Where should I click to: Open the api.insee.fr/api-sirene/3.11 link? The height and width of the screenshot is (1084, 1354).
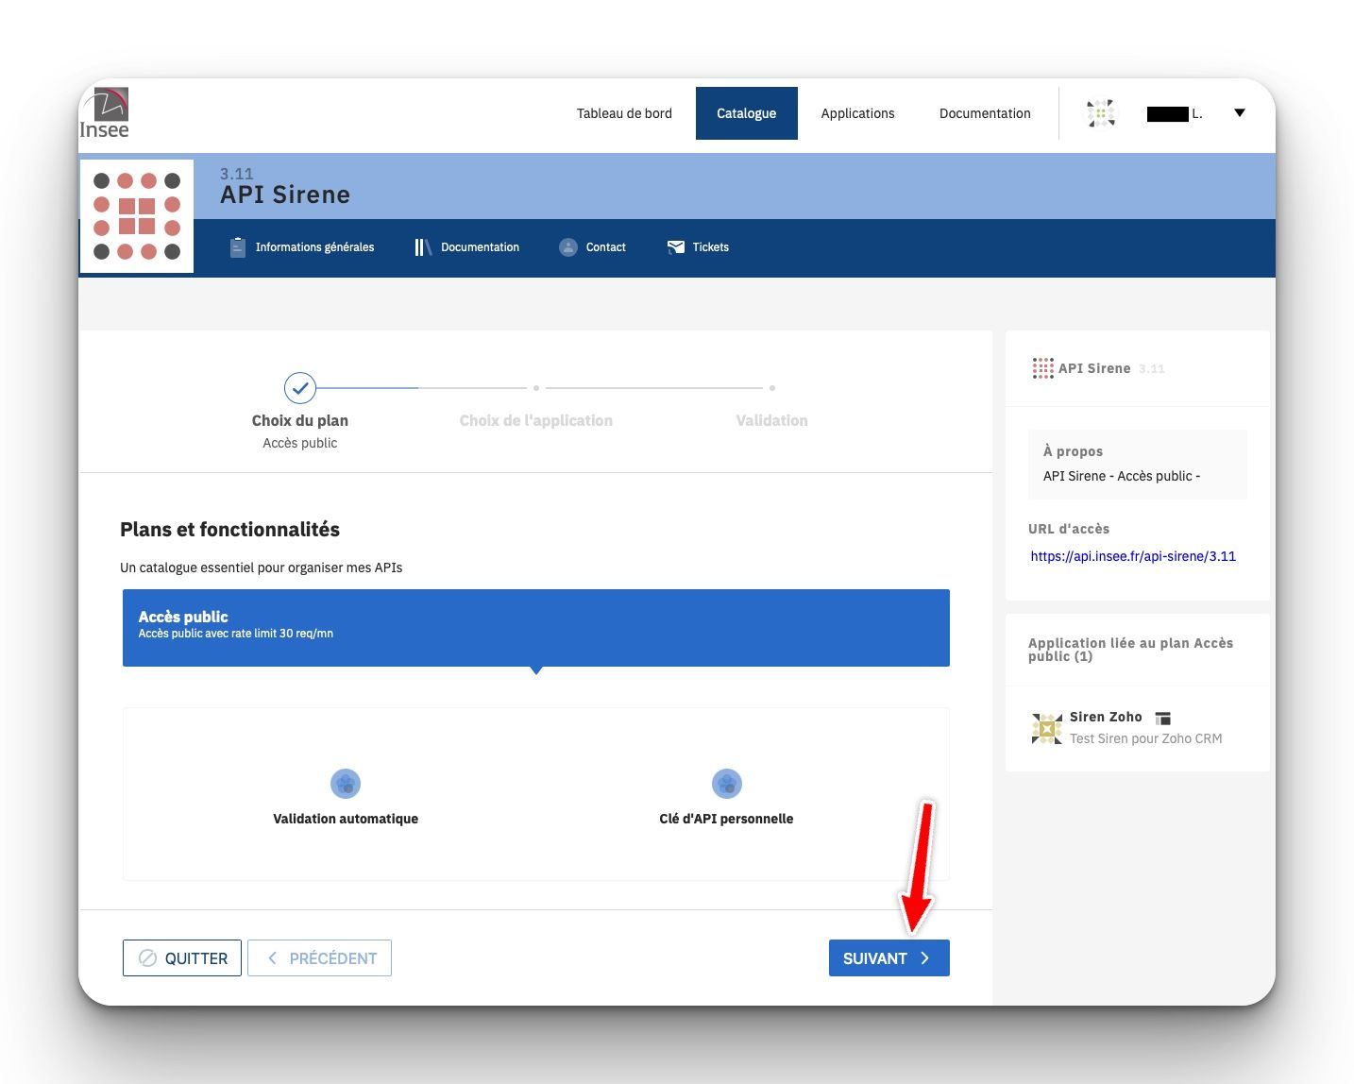click(x=1133, y=556)
